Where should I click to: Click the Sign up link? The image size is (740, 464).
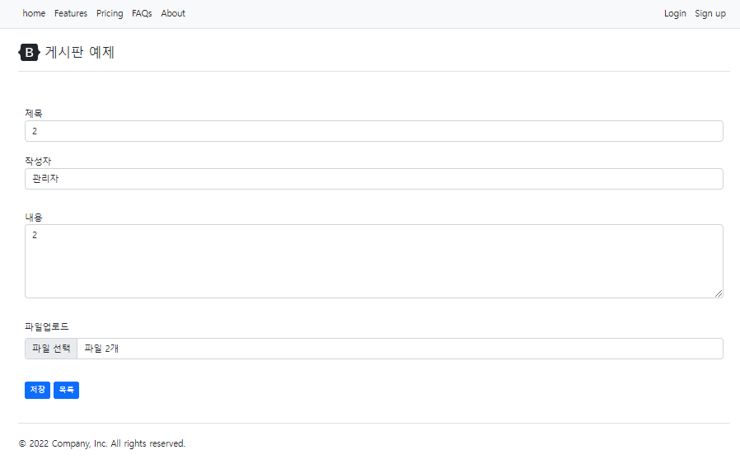coord(710,13)
